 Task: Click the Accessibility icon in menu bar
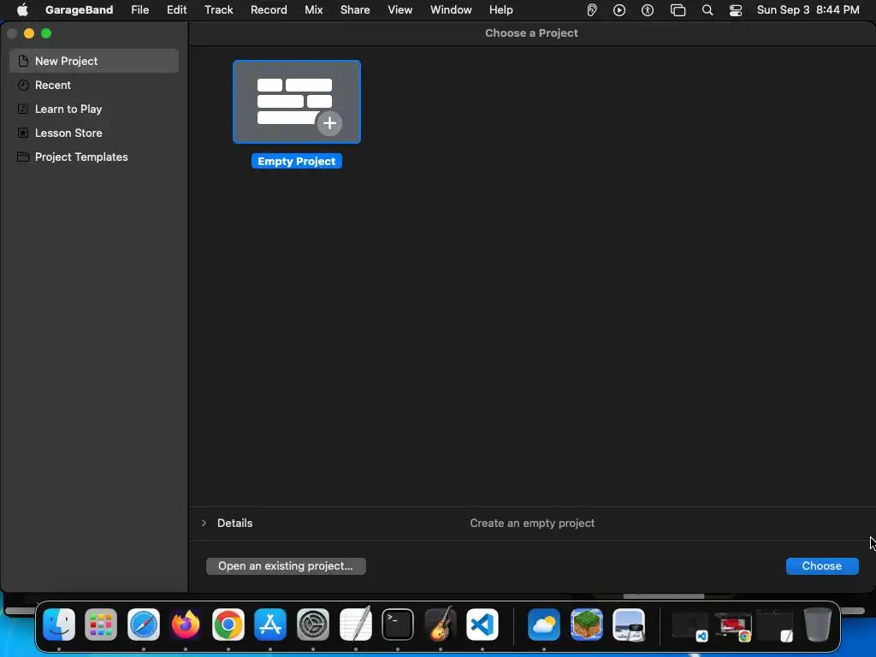pos(648,10)
